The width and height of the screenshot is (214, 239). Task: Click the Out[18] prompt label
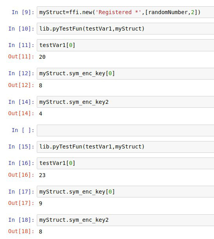click(21, 232)
